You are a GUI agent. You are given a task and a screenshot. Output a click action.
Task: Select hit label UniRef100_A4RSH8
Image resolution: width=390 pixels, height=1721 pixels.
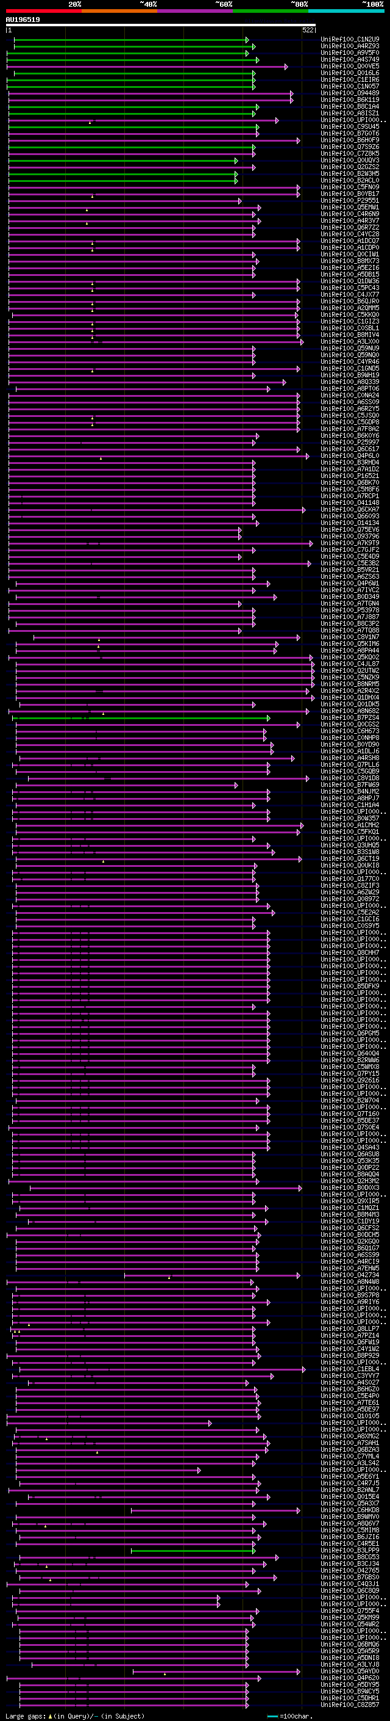click(x=350, y=758)
